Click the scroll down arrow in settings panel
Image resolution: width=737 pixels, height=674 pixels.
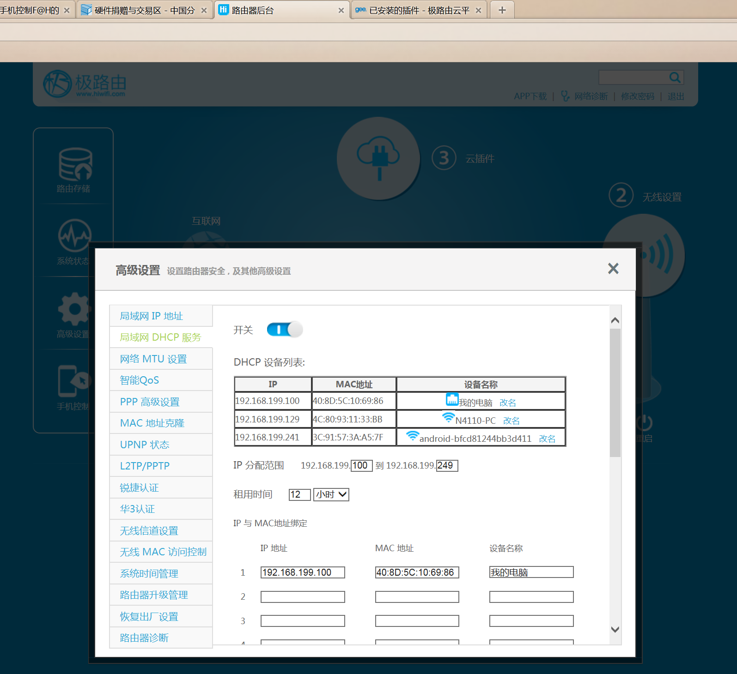(x=615, y=629)
